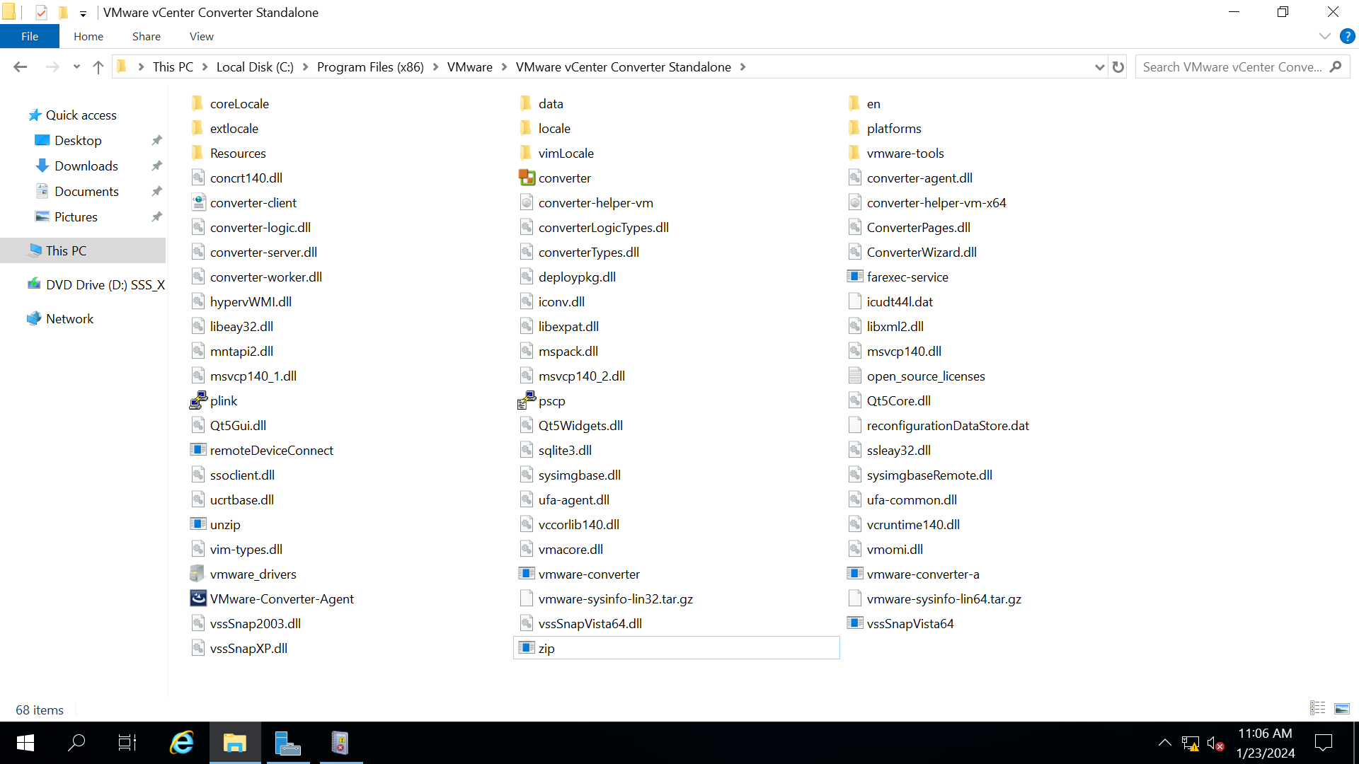
Task: Show hidden system tray icons chevron
Action: (x=1164, y=743)
